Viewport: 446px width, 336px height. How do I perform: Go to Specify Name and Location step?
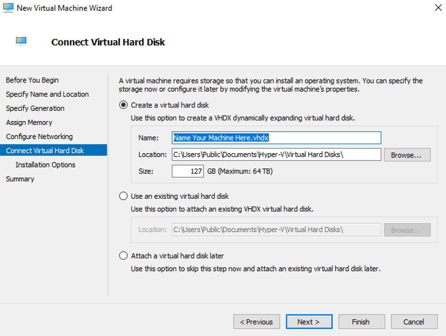(x=47, y=94)
